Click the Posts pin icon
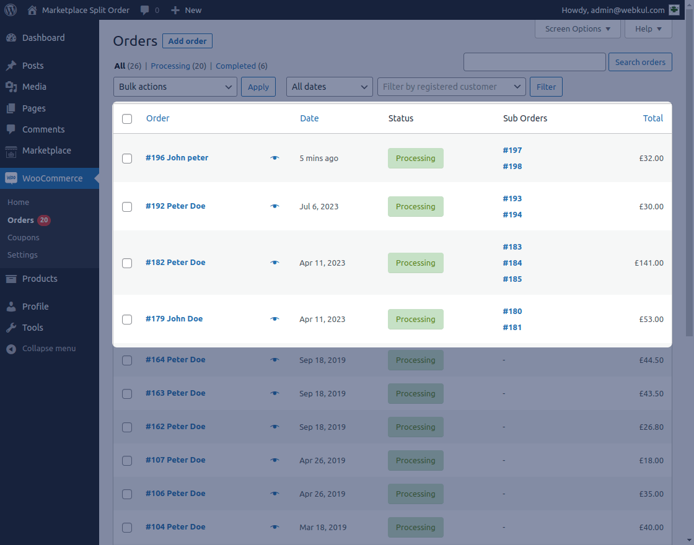Viewport: 694px width, 545px height. 11,66
